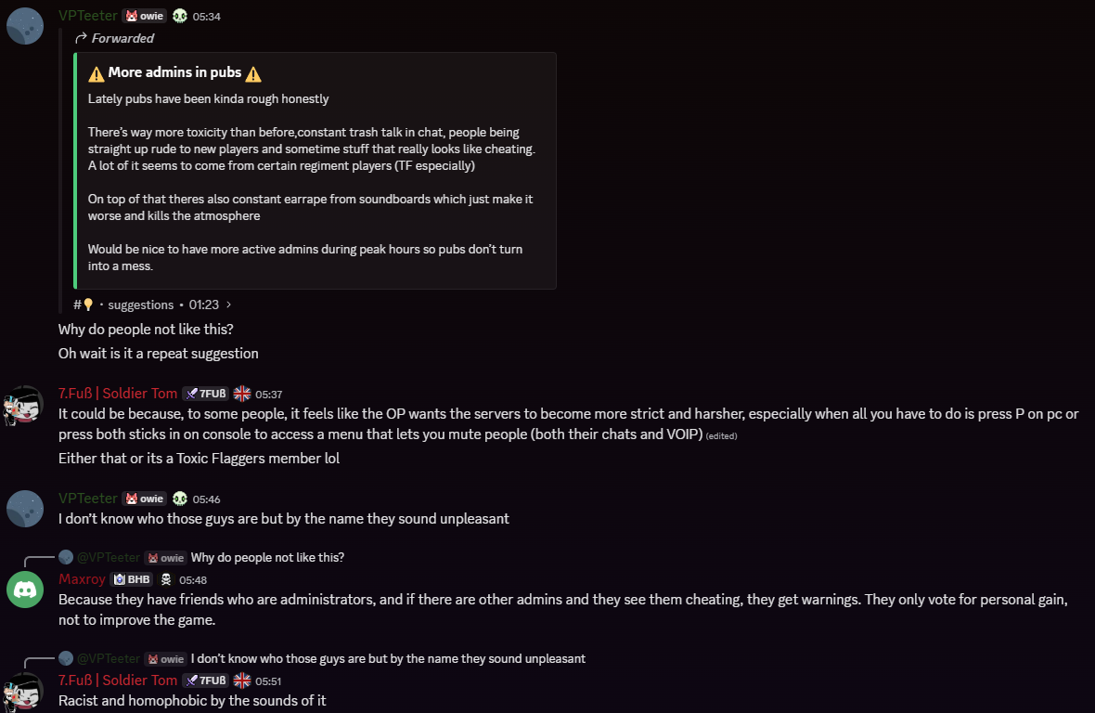Jump to replied message 'I don't know who those guys are'
1095x713 pixels.
388,658
